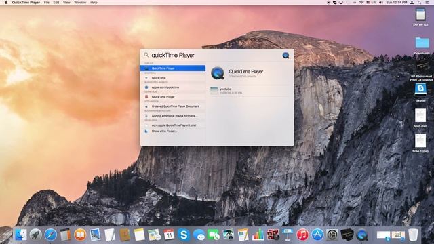Open volume control in menu bar

381,3
